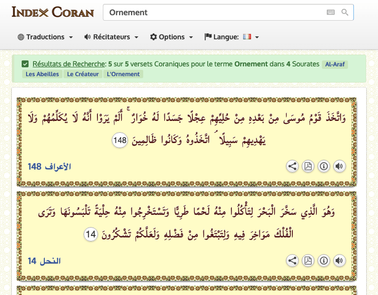Open PDF for verse An-Nahl 14

pos(308,261)
